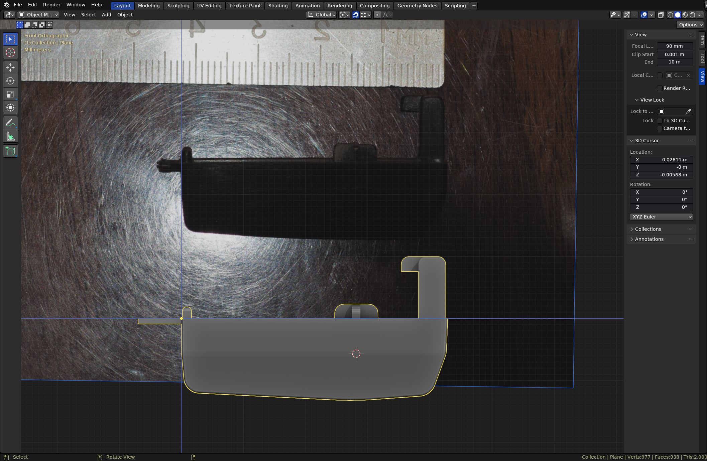Click the Annotate tool icon
707x461 pixels.
click(10, 123)
